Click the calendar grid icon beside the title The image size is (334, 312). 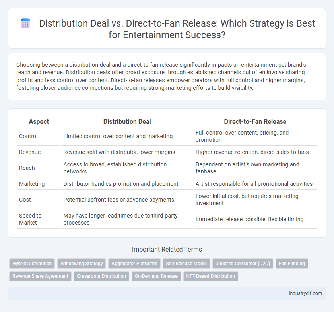[x=25, y=23]
